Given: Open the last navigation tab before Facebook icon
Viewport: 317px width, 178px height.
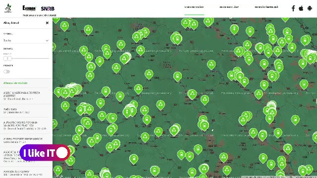Looking at the screenshot, I should (266, 7).
